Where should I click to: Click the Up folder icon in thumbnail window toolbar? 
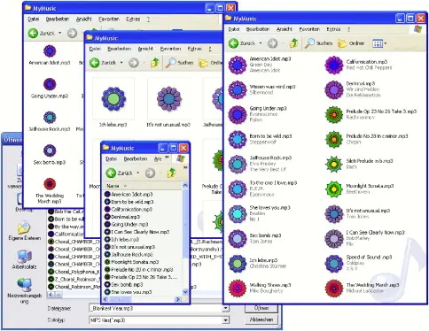(154, 63)
